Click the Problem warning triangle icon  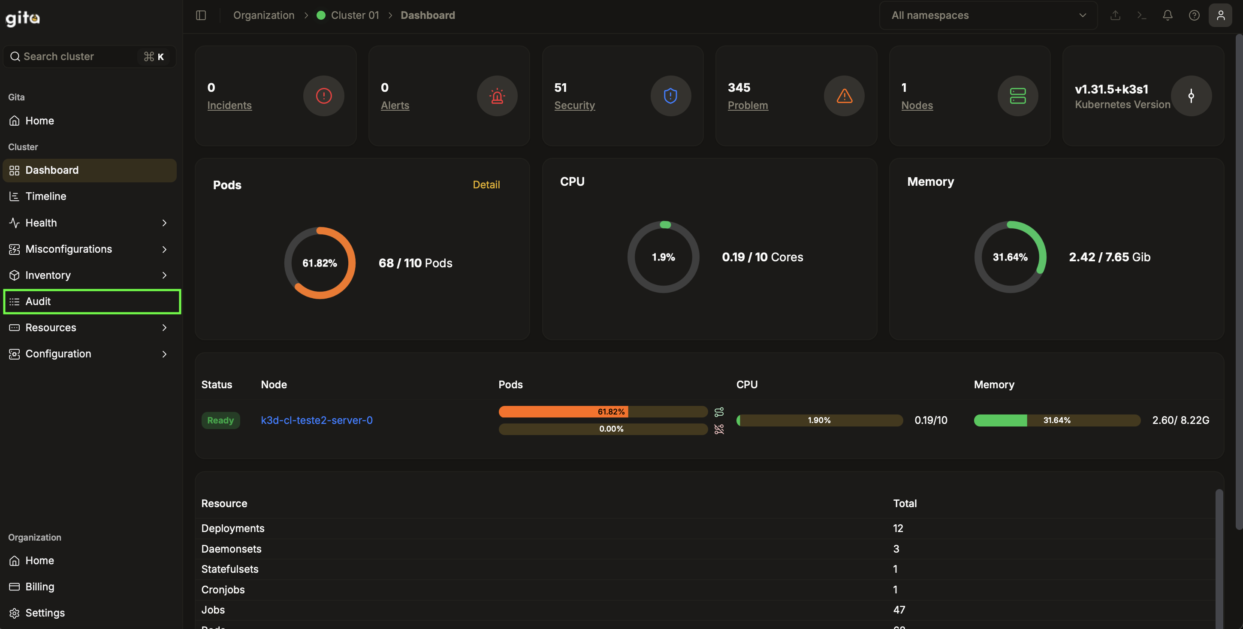pos(843,96)
